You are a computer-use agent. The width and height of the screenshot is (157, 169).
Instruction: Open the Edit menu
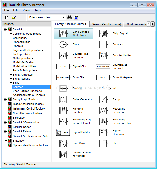point(16,10)
